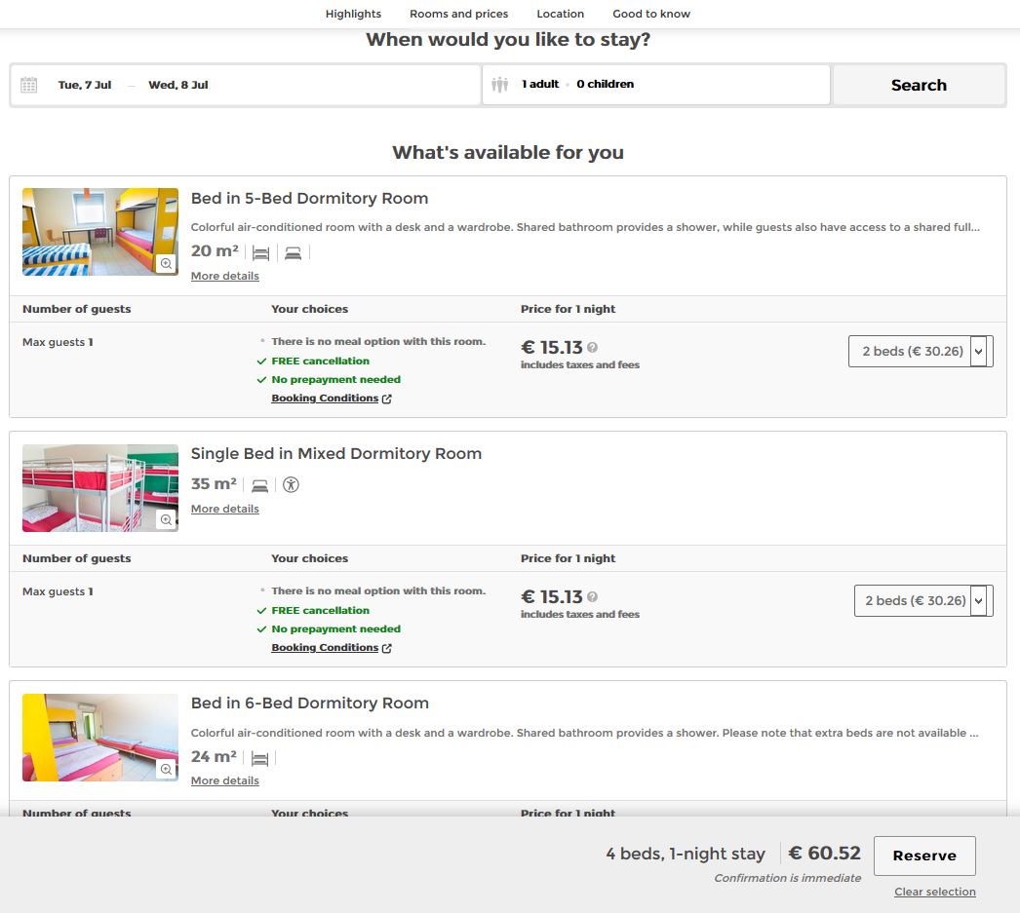
Task: Click price info icon for 5-Bed Dormitory
Action: coord(593,348)
